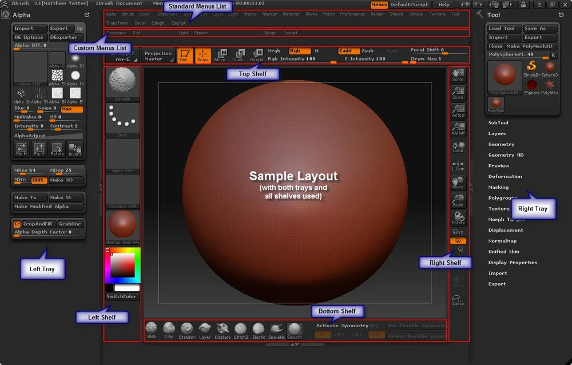
Task: Toggle the Zadd button
Action: coord(349,51)
